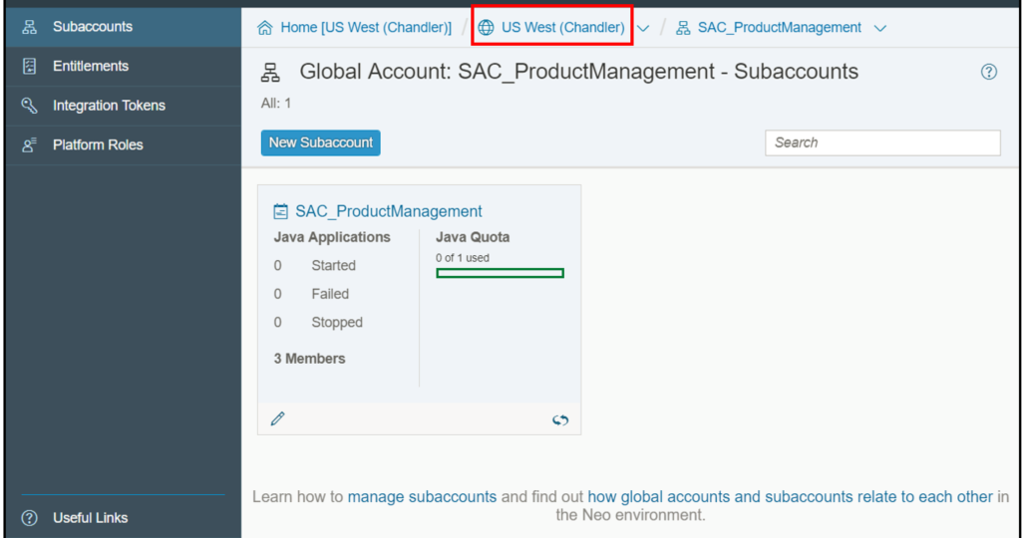Click the Useful Links question mark icon

coord(30,518)
